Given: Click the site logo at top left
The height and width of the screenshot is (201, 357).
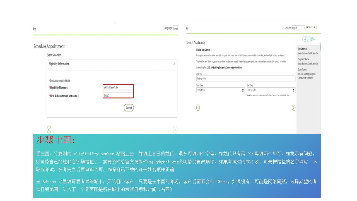Looking at the screenshot, I should pos(35,29).
